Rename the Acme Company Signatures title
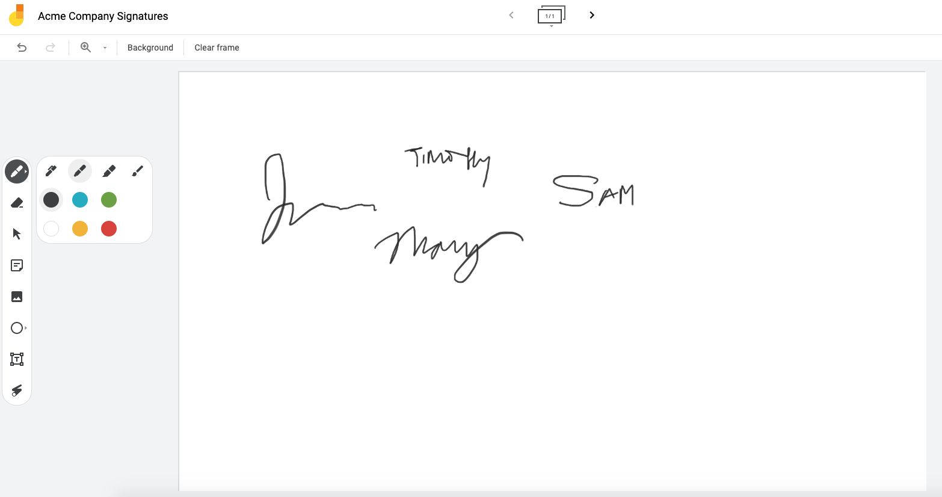The height and width of the screenshot is (497, 942). click(x=103, y=16)
